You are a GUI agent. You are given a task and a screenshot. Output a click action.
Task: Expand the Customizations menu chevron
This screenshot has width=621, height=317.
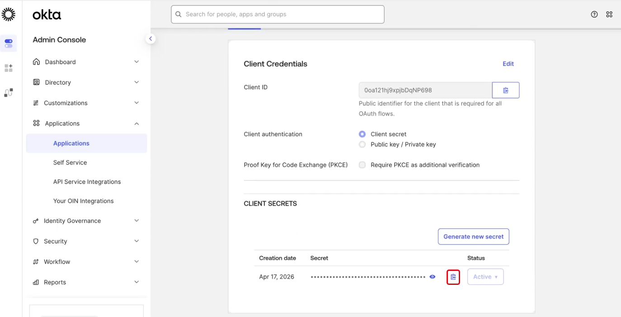[x=136, y=103]
